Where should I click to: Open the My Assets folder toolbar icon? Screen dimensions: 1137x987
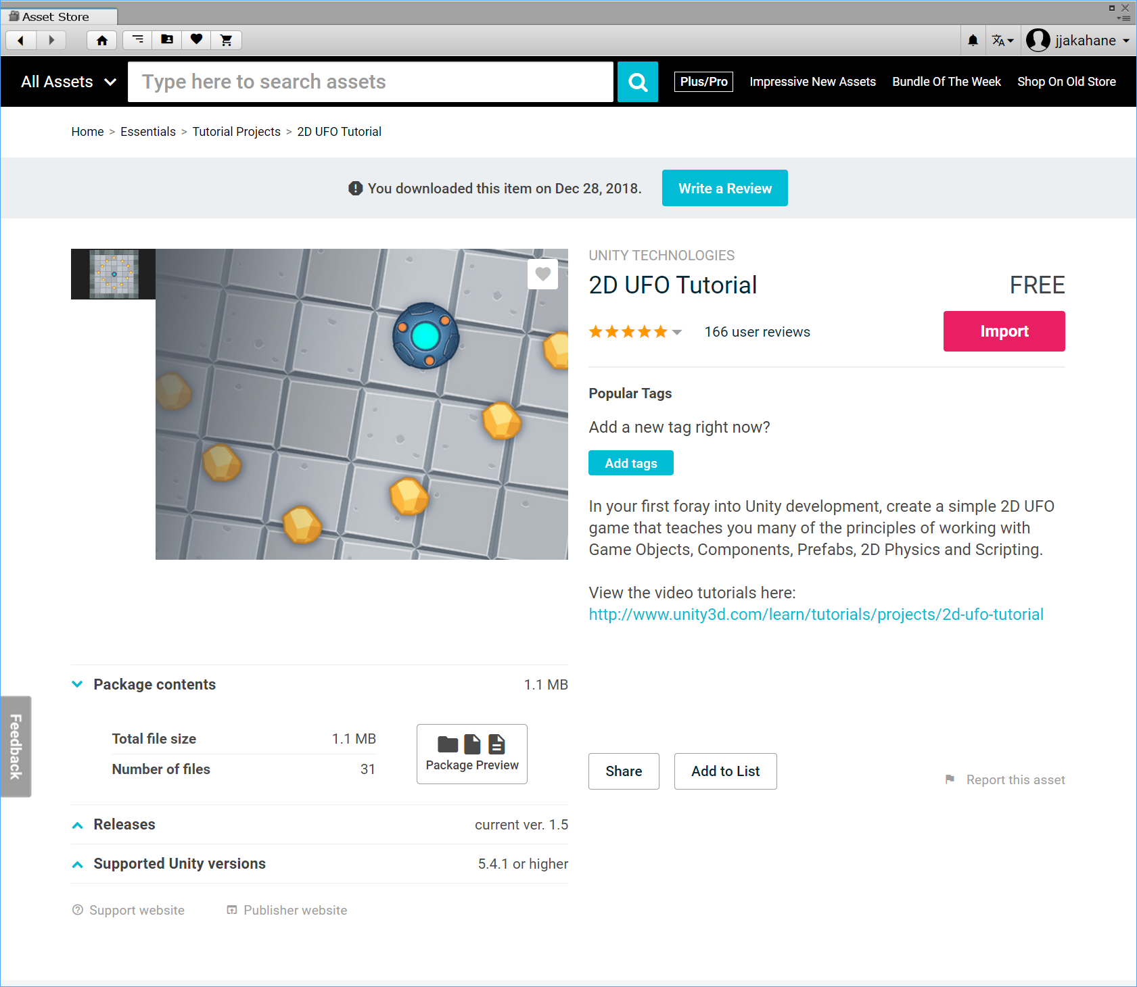167,40
